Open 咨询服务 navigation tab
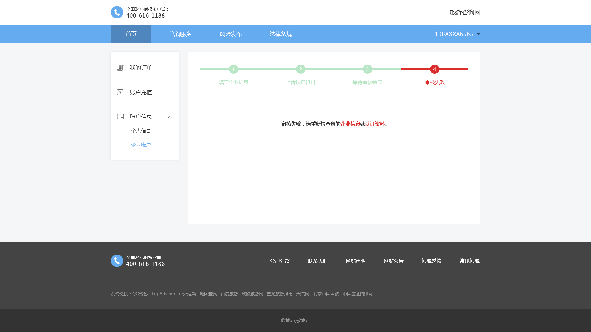This screenshot has width=591, height=332. click(x=181, y=34)
